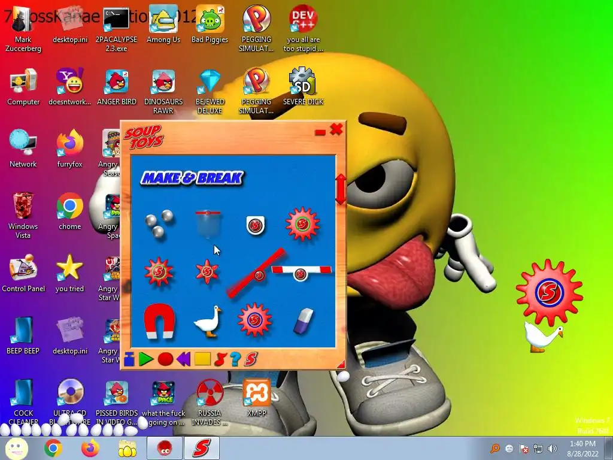Click the red up-down toybox scroll arrow
This screenshot has width=613, height=460.
[341, 189]
